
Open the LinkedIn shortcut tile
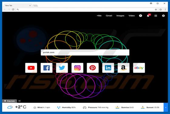[108, 68]
